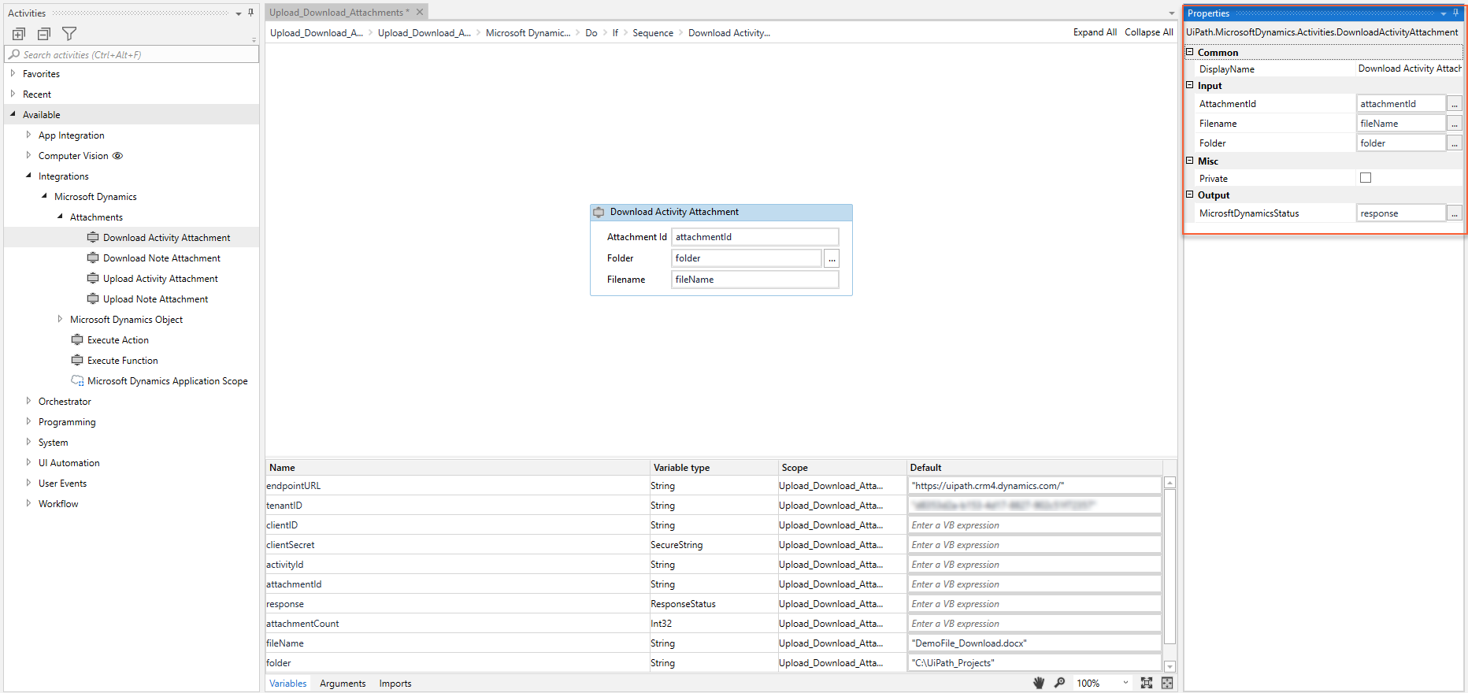The height and width of the screenshot is (693, 1468).
Task: Go to the Do breadcrumb
Action: (x=591, y=33)
